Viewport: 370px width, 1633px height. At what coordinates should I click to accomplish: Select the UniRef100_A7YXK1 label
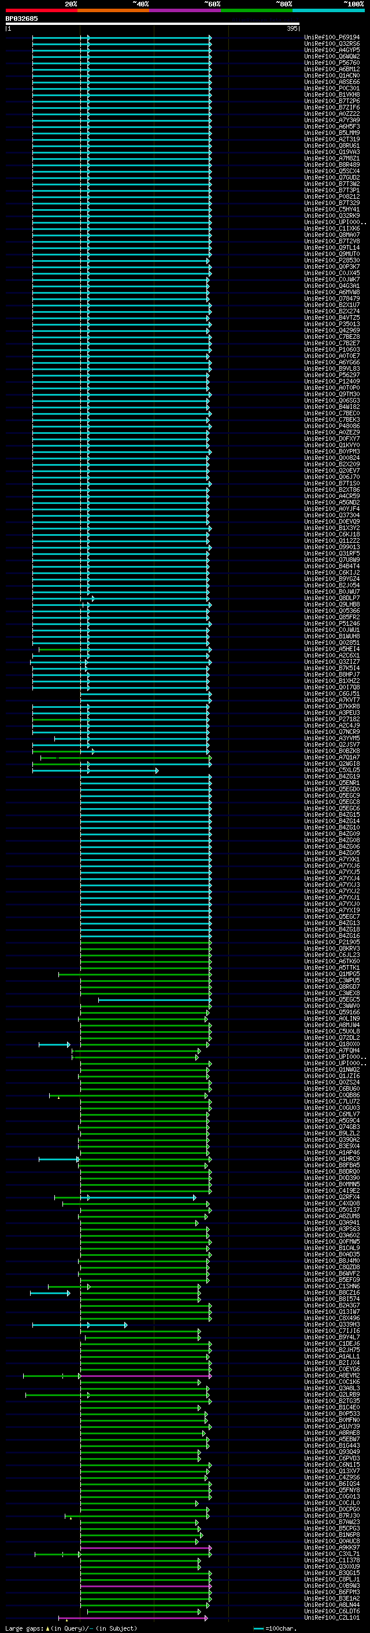coord(332,860)
